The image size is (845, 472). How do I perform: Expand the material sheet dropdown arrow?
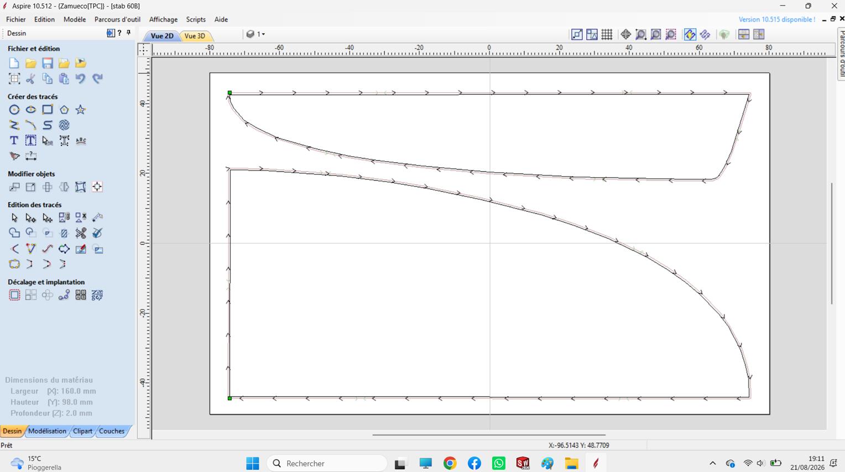pyautogui.click(x=263, y=34)
